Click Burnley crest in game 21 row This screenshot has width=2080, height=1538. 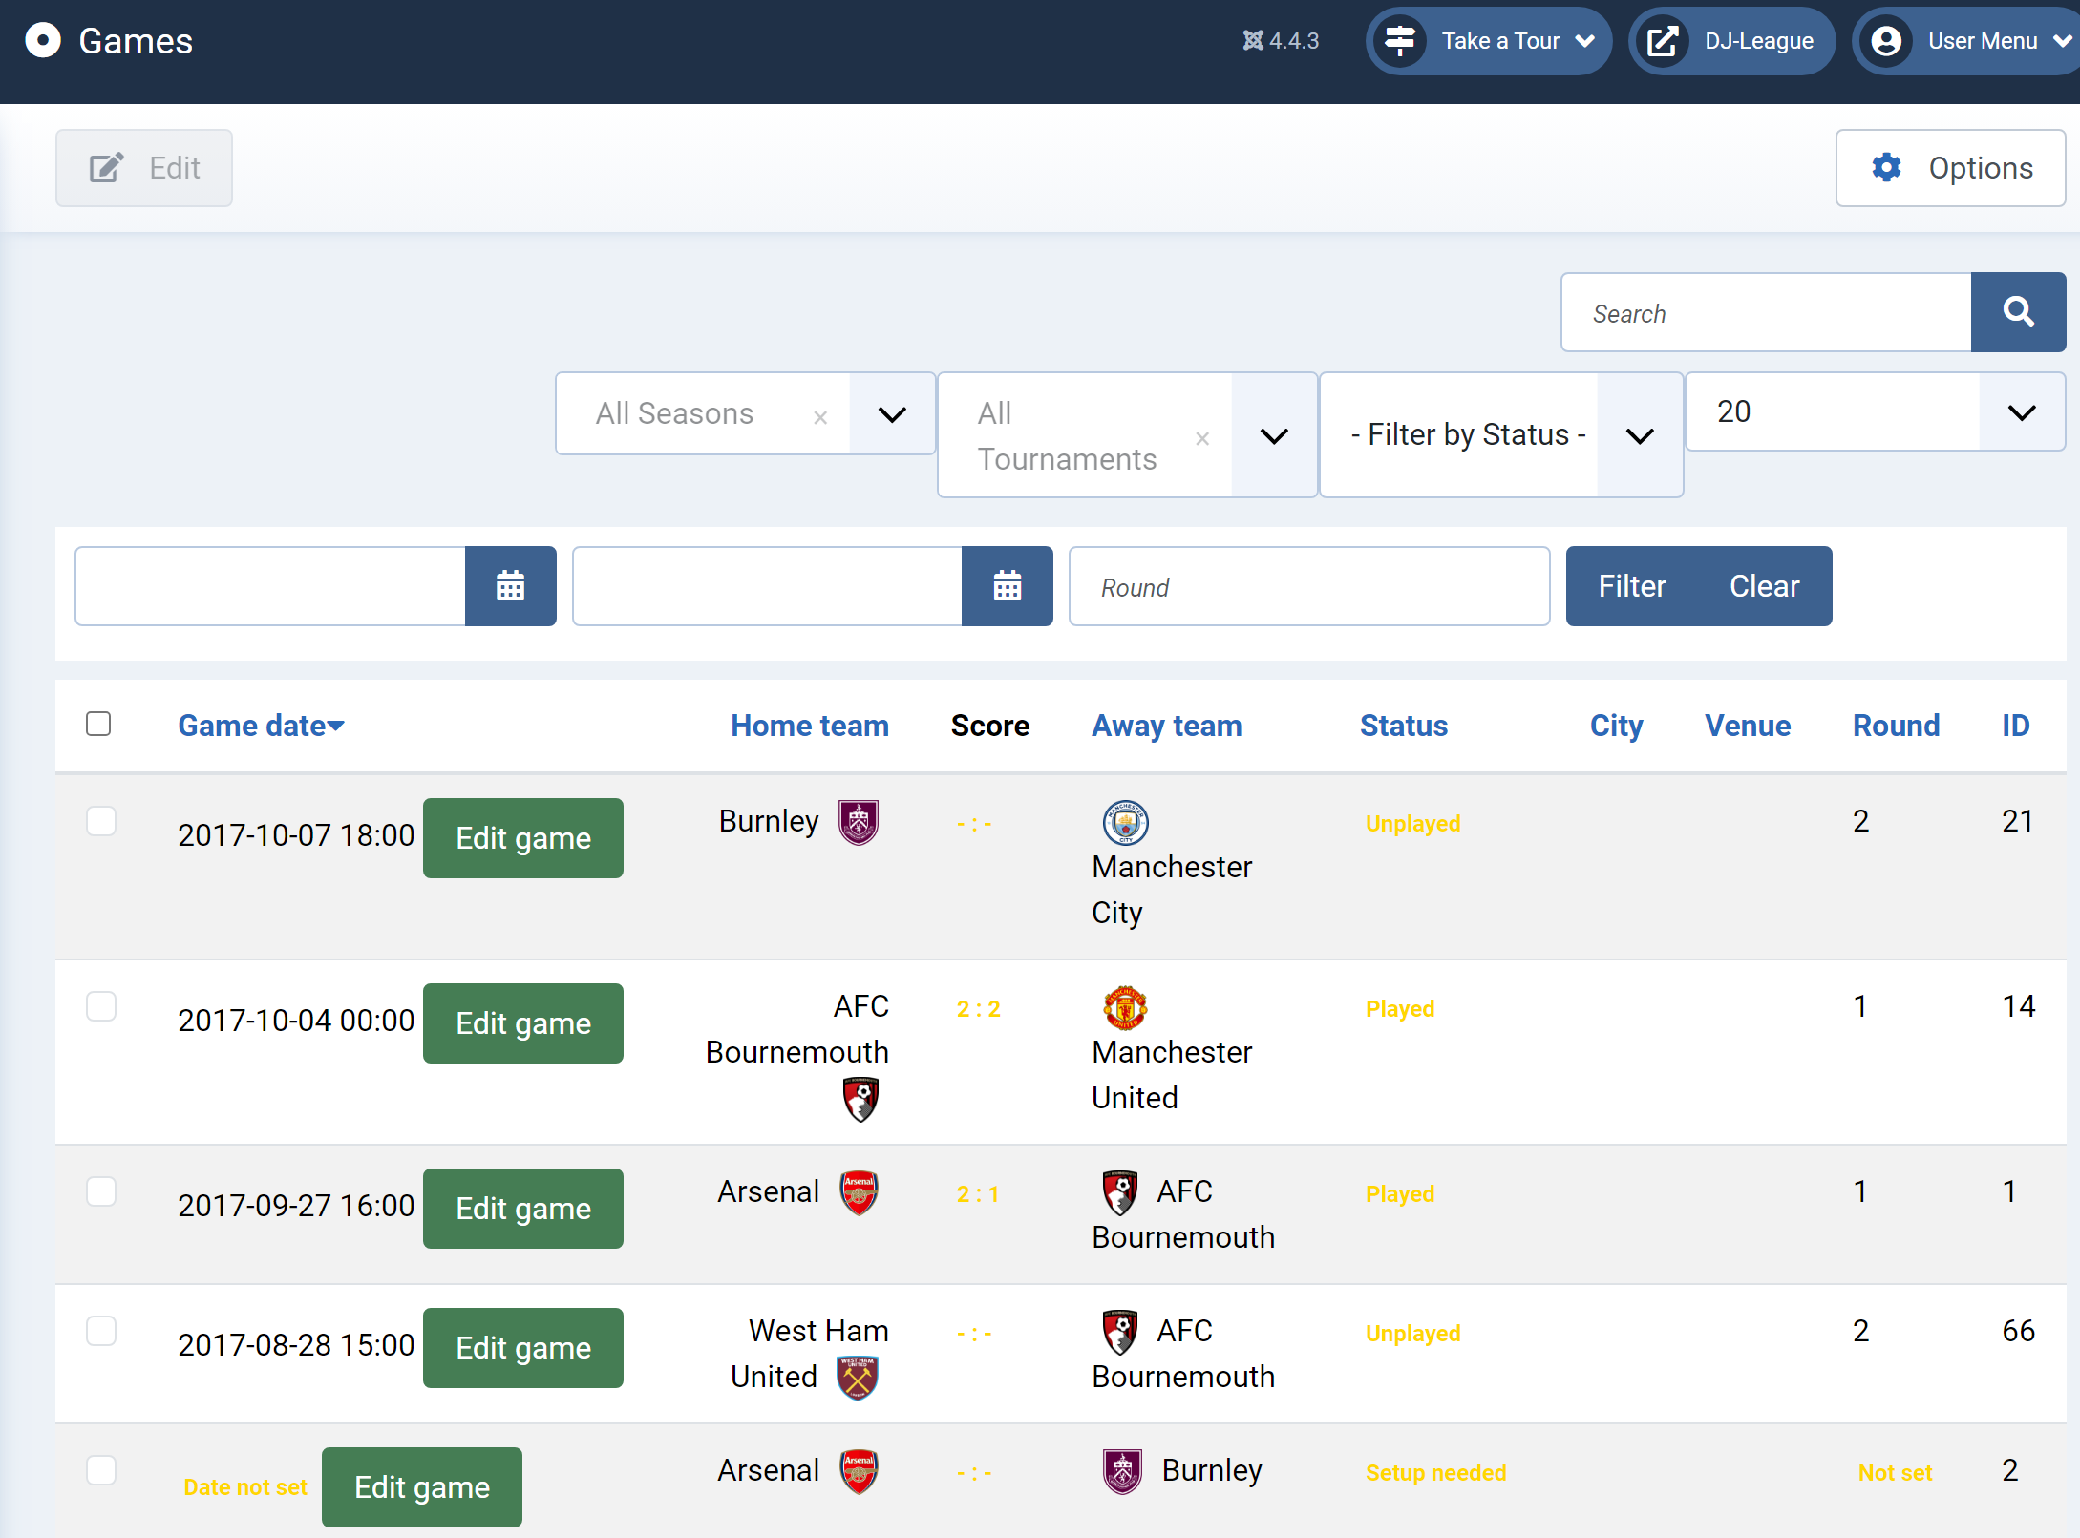coord(859,823)
